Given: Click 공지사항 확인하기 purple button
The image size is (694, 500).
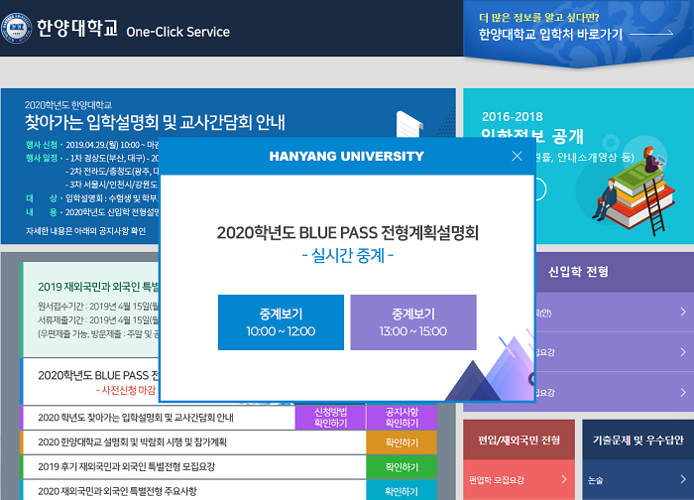Looking at the screenshot, I should (402, 418).
